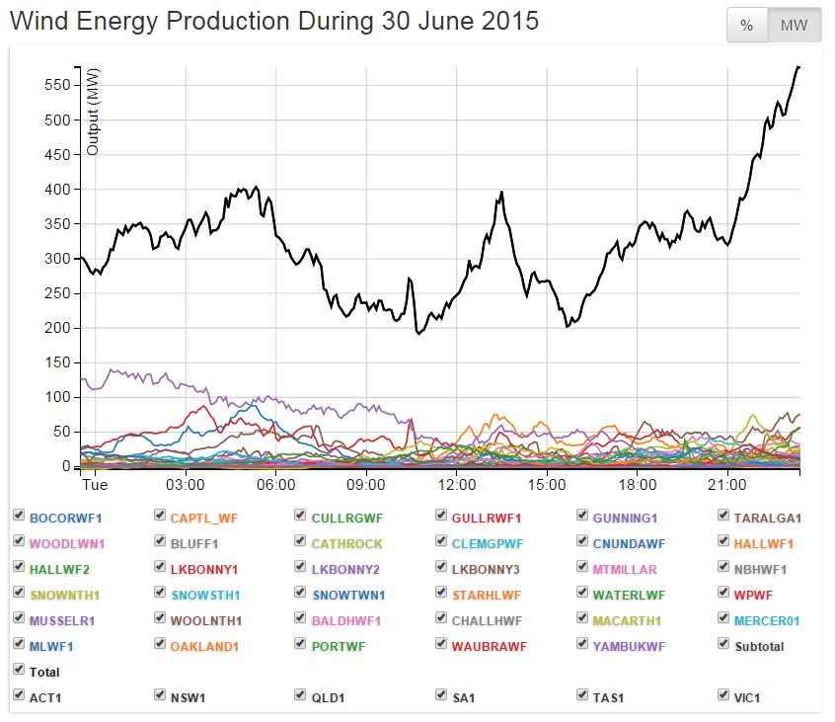The width and height of the screenshot is (835, 722).
Task: Disable the SA1 region checkbox
Action: [x=442, y=695]
